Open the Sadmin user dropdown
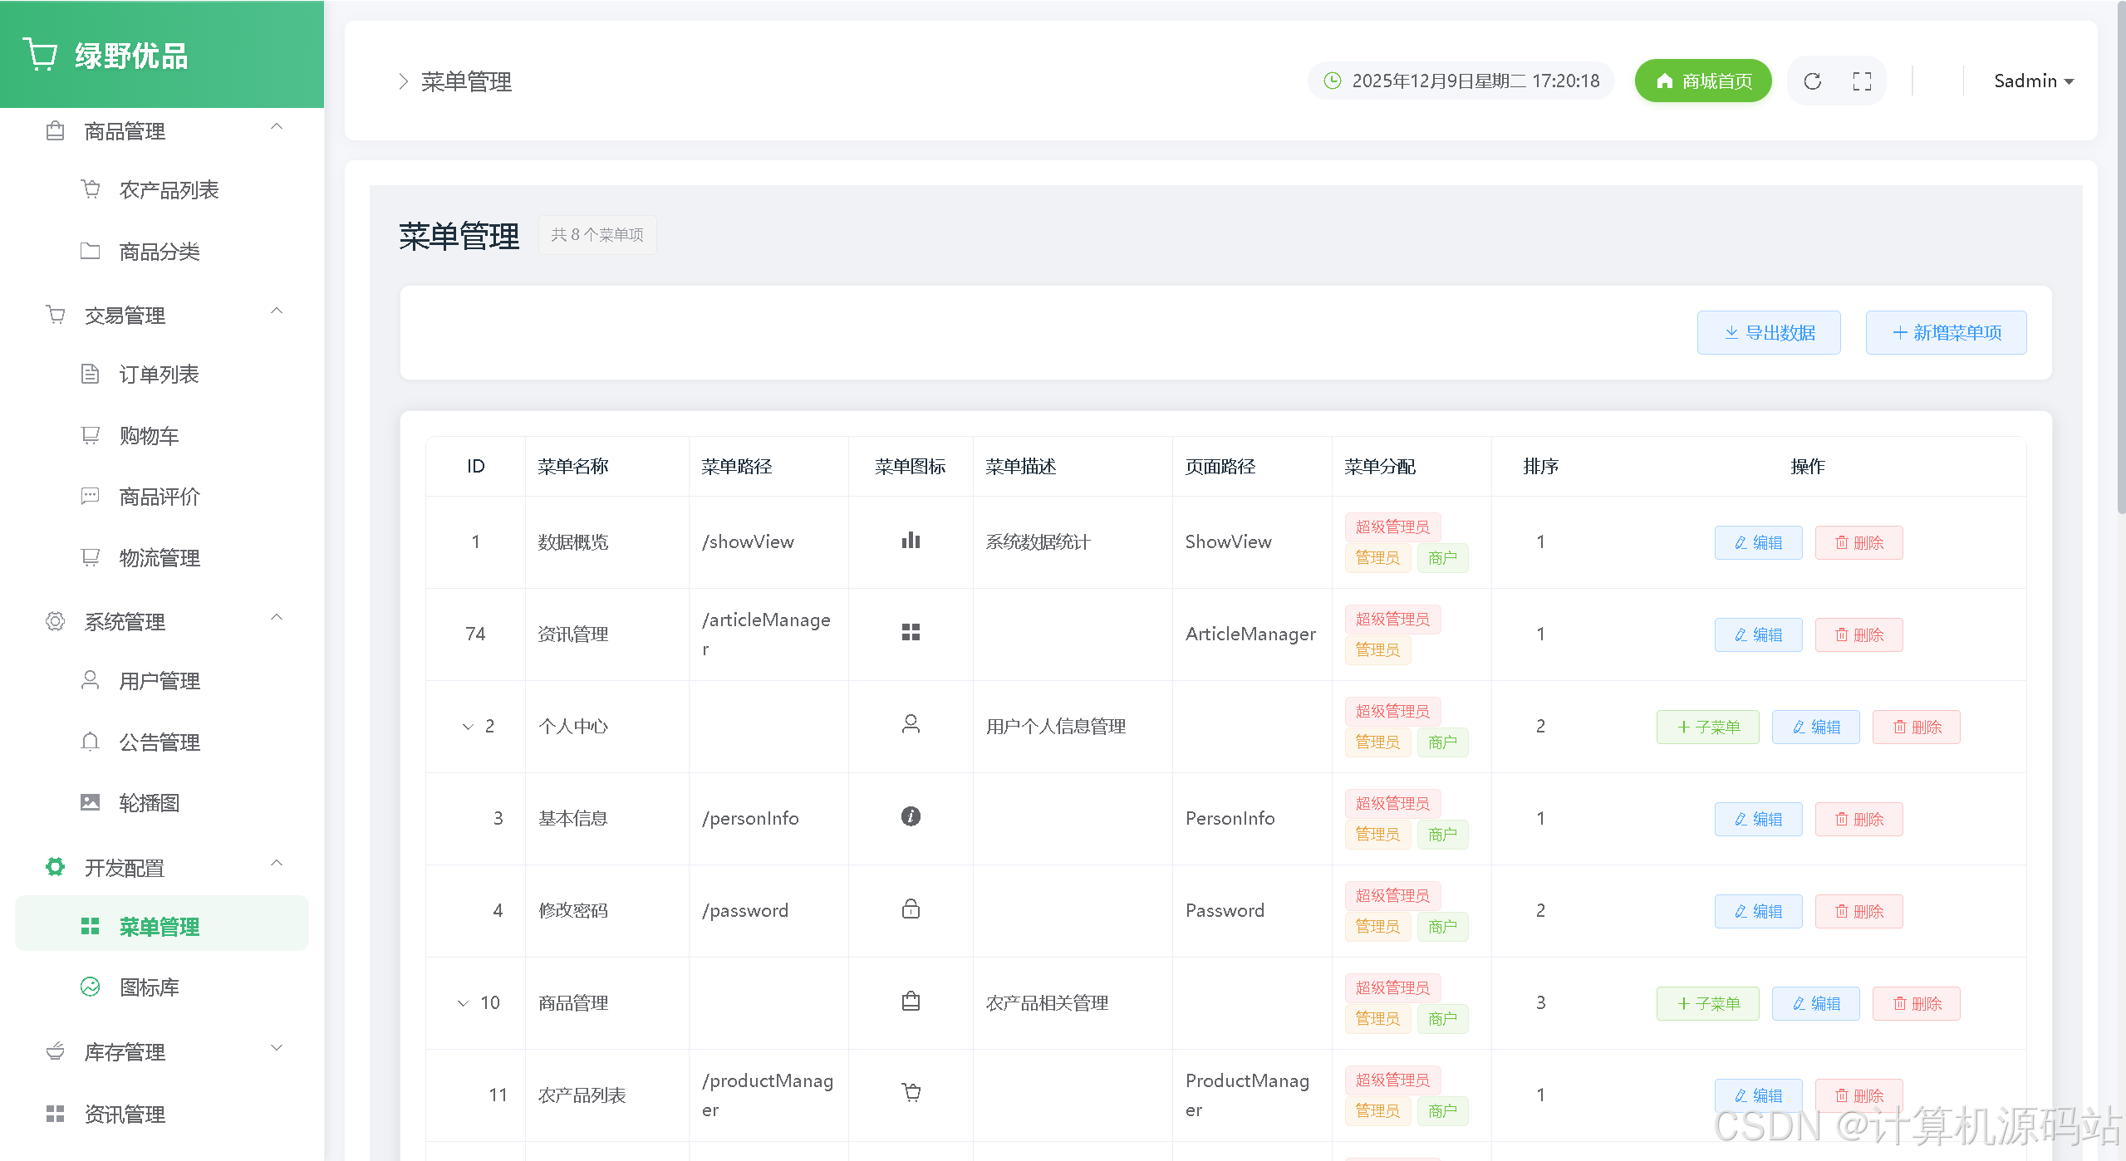2126x1161 pixels. click(x=2033, y=81)
